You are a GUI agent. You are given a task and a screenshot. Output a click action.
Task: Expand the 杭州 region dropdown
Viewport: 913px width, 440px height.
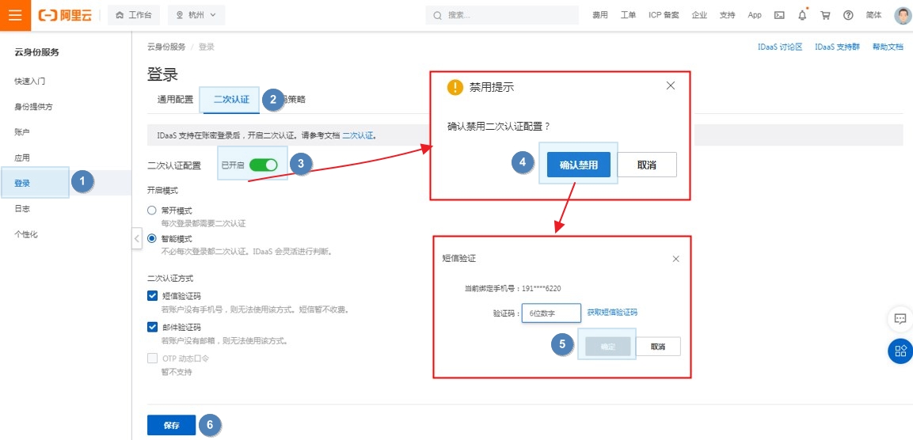click(196, 15)
